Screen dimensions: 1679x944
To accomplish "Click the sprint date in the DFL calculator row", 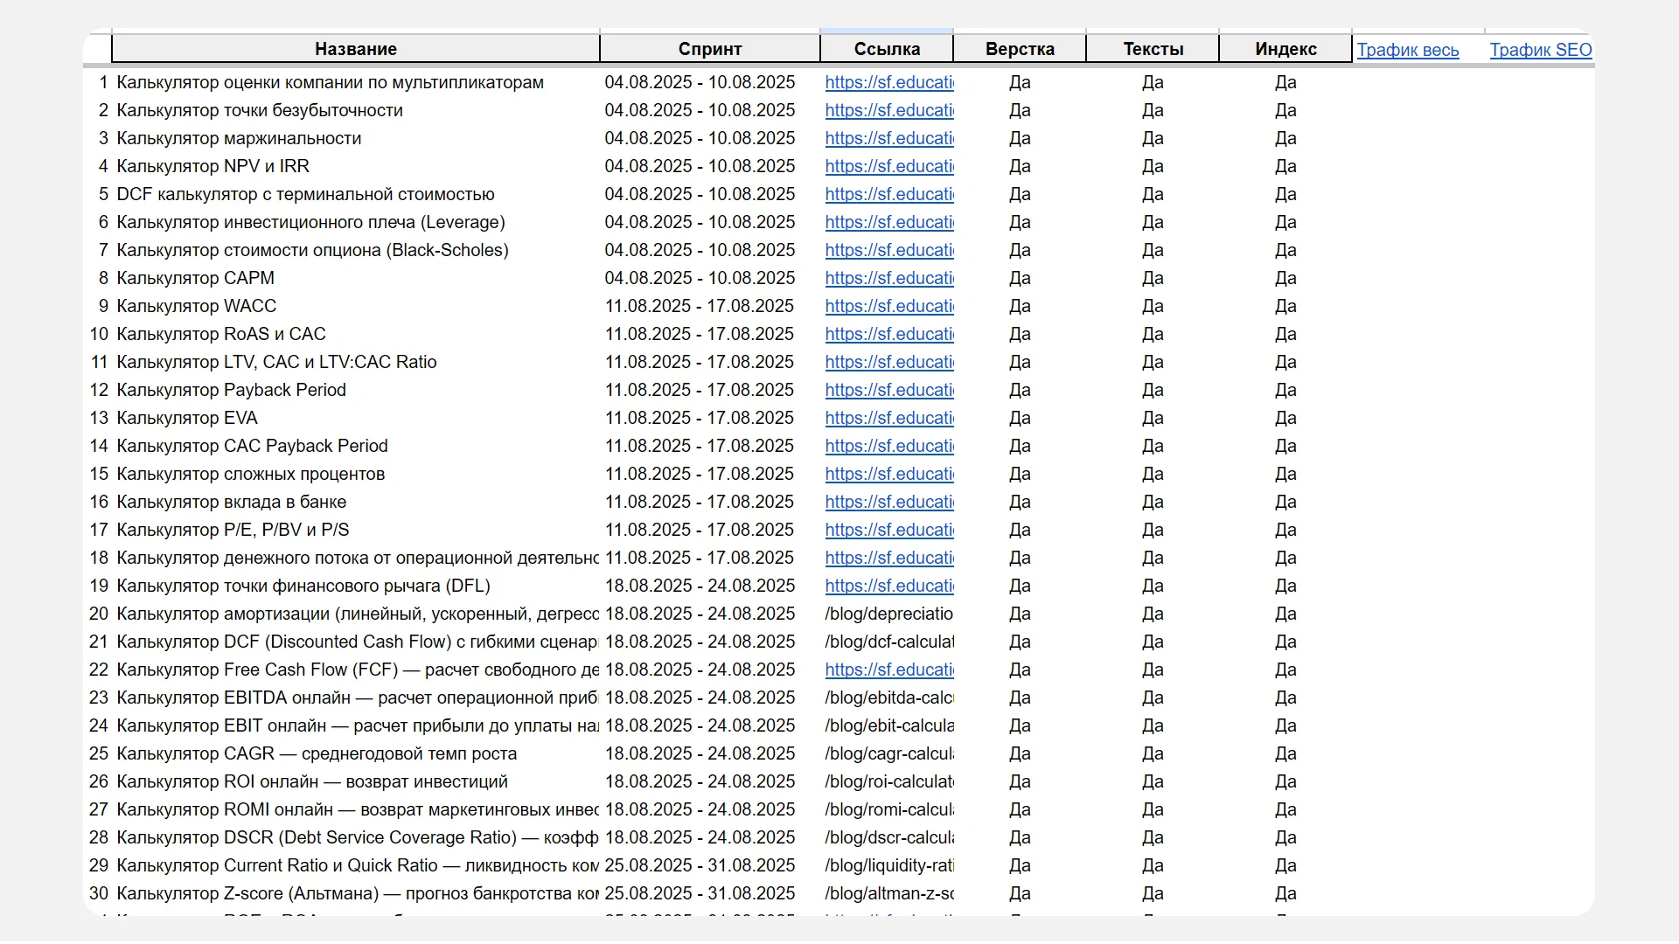I will pyautogui.click(x=700, y=586).
